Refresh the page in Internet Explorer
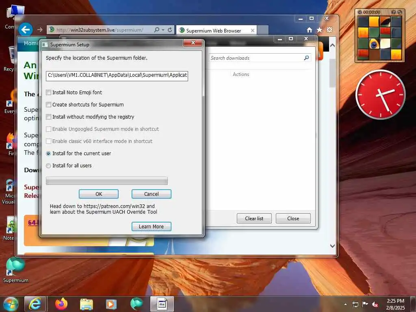This screenshot has height=312, width=416. 170,30
